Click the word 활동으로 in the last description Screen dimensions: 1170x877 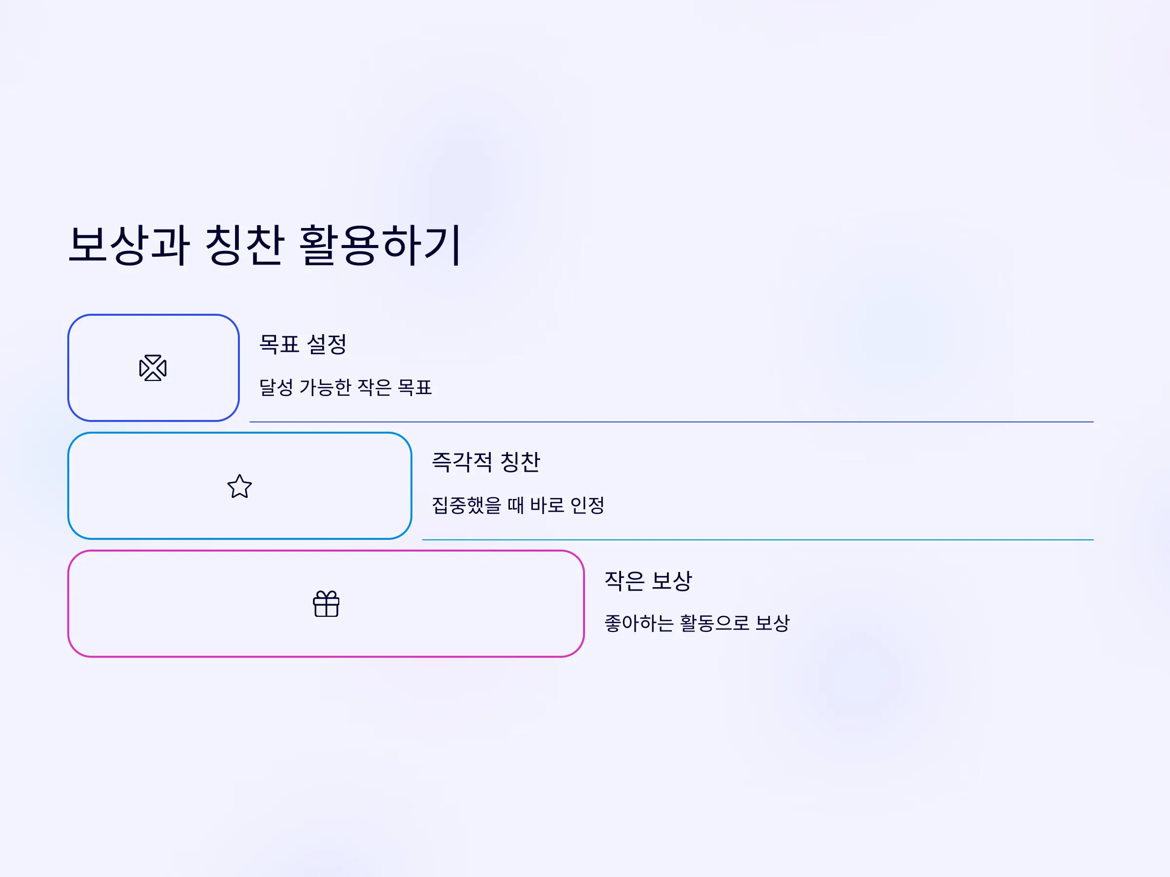tap(715, 623)
